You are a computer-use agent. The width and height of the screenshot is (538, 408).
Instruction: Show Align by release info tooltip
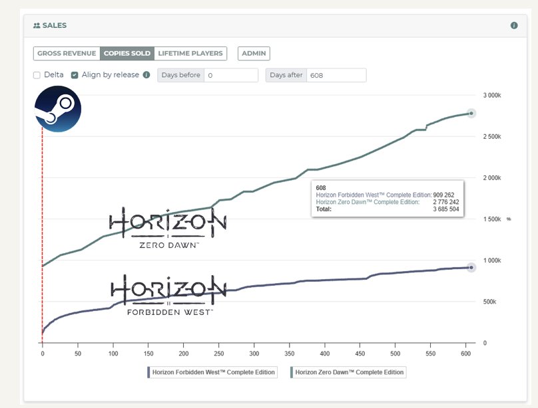pos(146,74)
